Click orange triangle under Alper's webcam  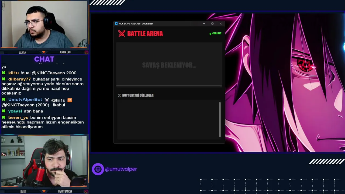[x=44, y=52]
